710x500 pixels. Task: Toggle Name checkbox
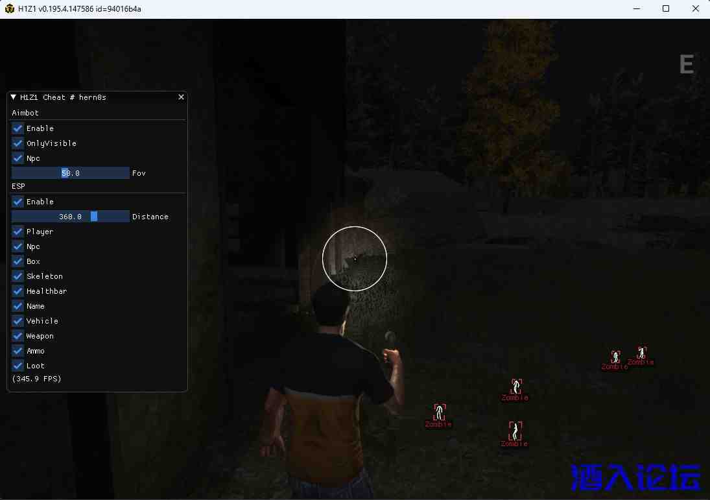[18, 306]
